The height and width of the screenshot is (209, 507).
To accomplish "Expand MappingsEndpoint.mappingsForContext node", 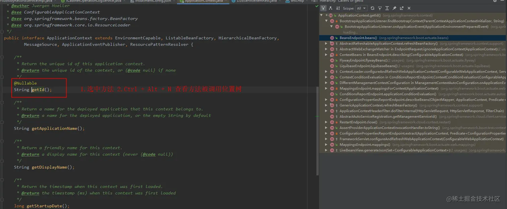I will tap(326, 88).
